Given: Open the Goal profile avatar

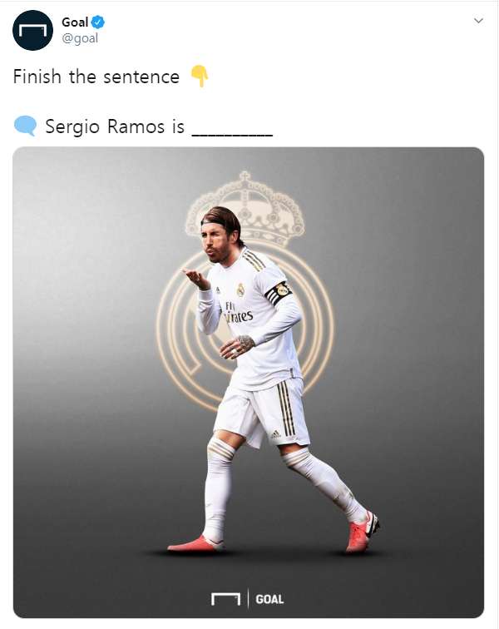Looking at the screenshot, I should [x=32, y=31].
